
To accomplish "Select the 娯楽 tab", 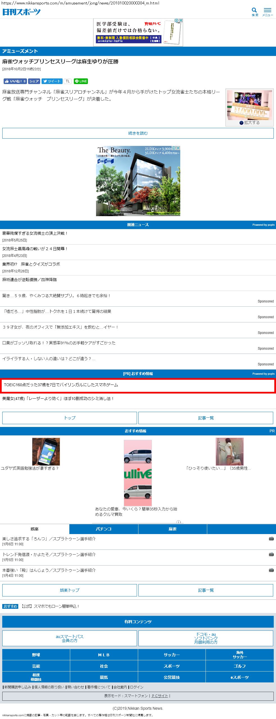I will [35, 529].
